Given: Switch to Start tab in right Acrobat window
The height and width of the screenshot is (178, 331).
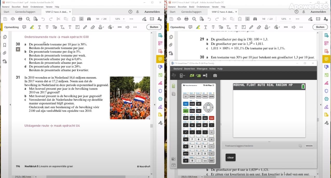Looking at the screenshot, I should pos(173,12).
